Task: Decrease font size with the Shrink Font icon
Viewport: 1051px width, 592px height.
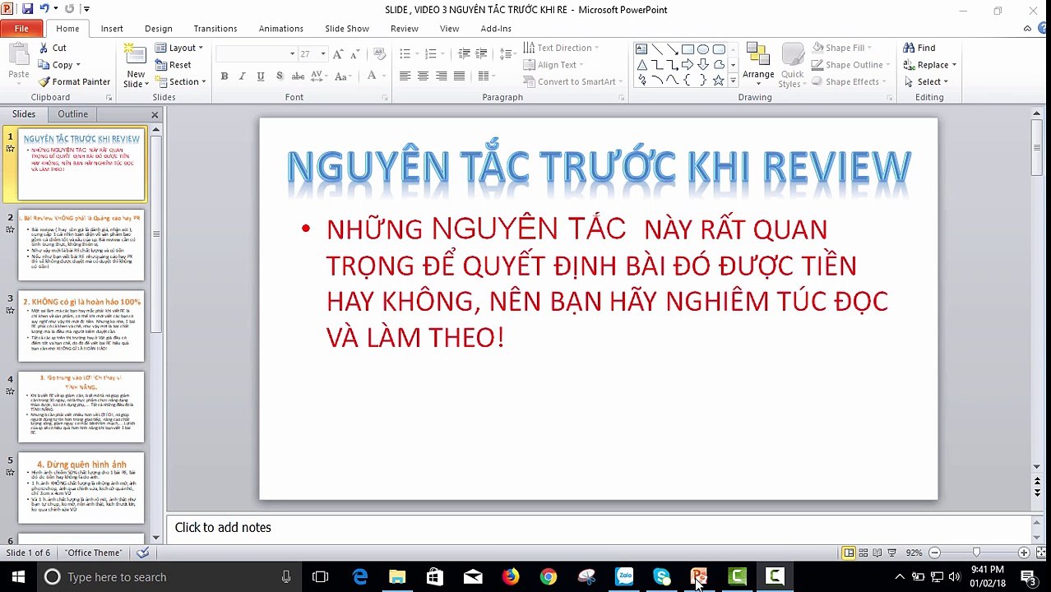Action: [x=355, y=53]
